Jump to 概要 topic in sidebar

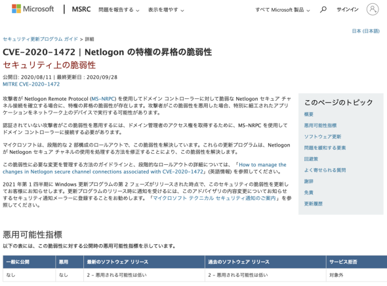click(308, 115)
